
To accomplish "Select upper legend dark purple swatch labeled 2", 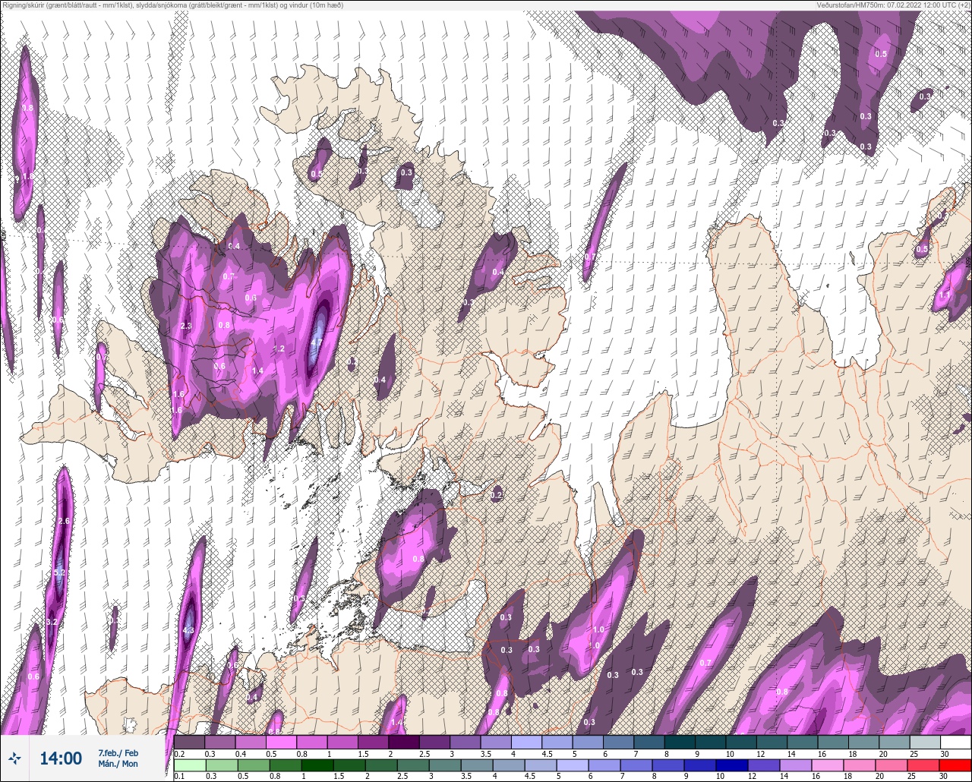I will click(x=403, y=742).
